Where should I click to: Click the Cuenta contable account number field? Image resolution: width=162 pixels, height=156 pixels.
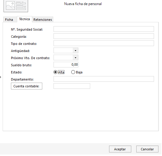tap(72, 86)
